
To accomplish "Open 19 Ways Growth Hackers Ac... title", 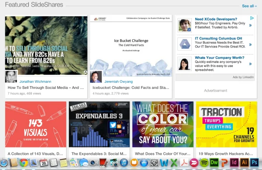I will 226,153.
